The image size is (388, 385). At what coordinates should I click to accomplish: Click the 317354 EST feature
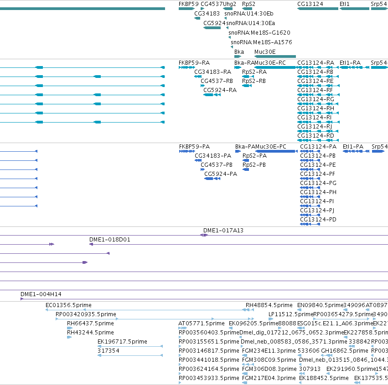click(x=130, y=355)
